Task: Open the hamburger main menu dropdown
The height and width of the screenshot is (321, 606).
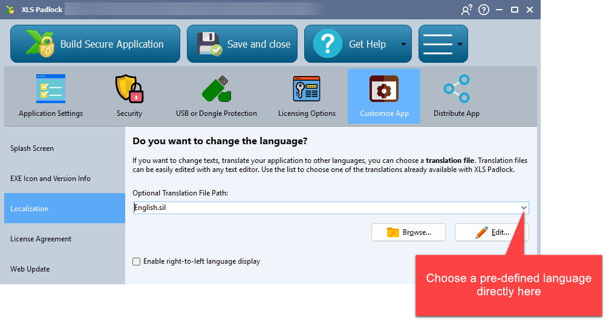Action: 443,44
